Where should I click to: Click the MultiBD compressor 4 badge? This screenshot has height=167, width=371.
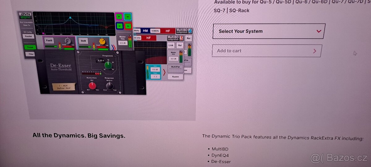184,31
